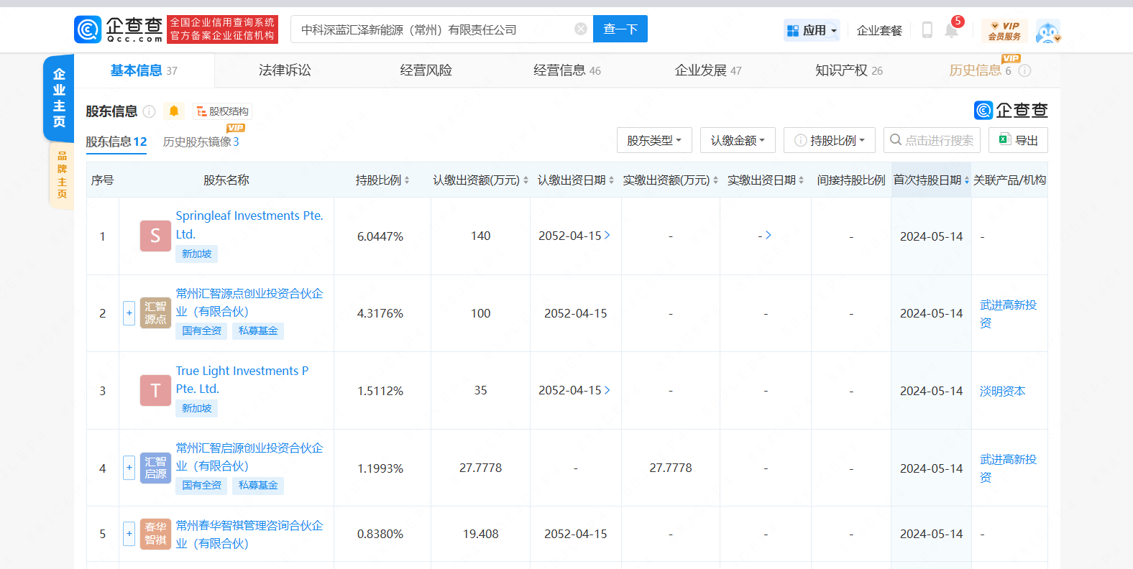Screen dimensions: 1133x569
Task: Open 企业套餐 link in header
Action: coord(879,30)
